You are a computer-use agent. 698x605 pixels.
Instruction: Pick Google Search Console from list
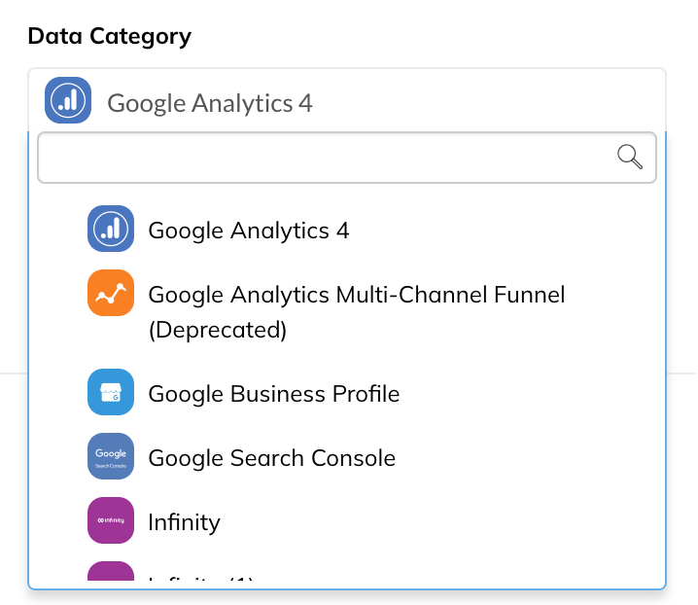[271, 458]
